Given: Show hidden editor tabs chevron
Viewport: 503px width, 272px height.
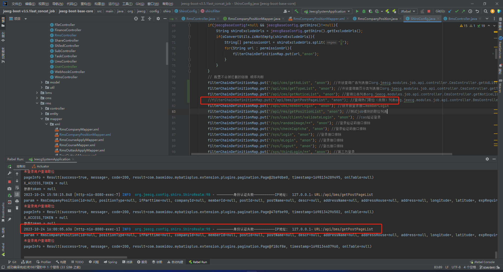Looking at the screenshot, I should pos(487,19).
